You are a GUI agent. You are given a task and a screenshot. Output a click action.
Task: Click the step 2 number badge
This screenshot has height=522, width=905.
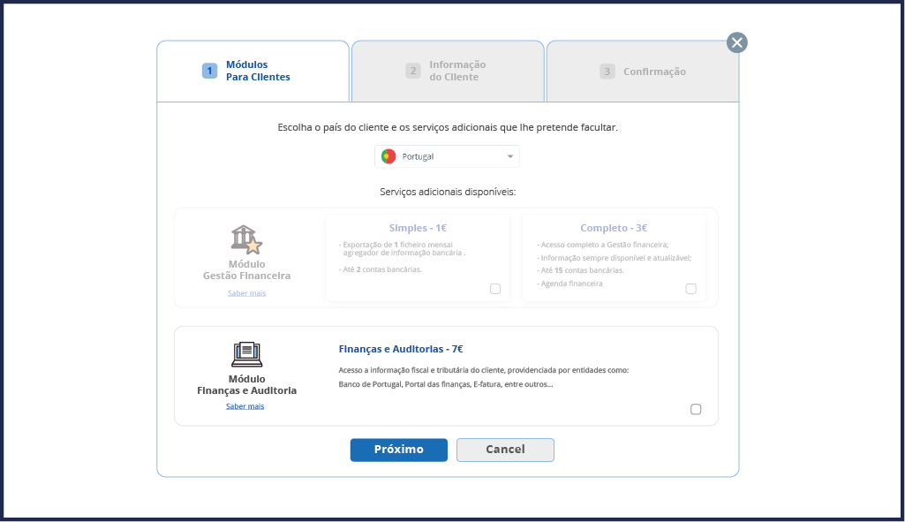coord(412,71)
